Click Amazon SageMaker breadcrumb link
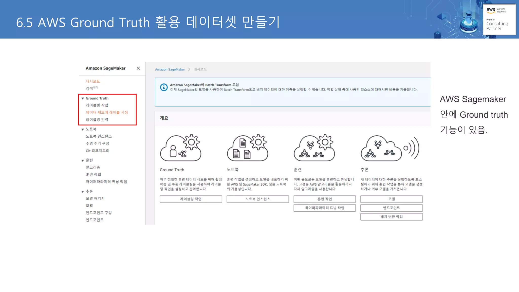The image size is (519, 292). (x=170, y=69)
